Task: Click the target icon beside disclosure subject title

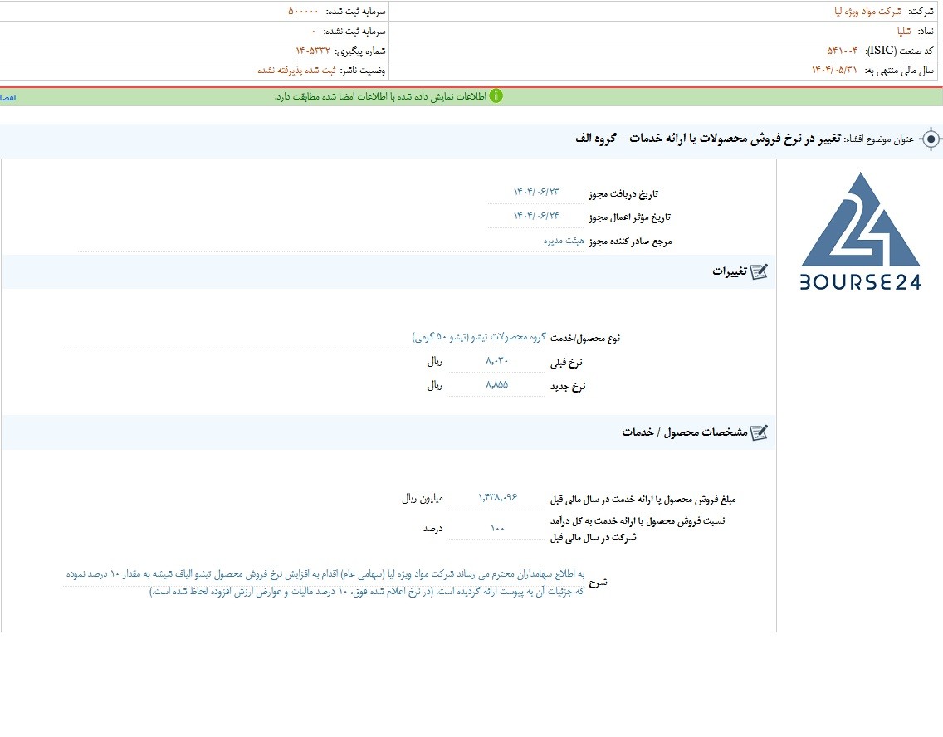Action: [931, 139]
